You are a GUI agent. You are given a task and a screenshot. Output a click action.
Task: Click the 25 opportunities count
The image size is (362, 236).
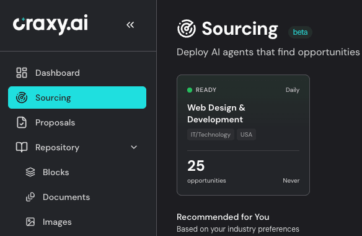(196, 166)
